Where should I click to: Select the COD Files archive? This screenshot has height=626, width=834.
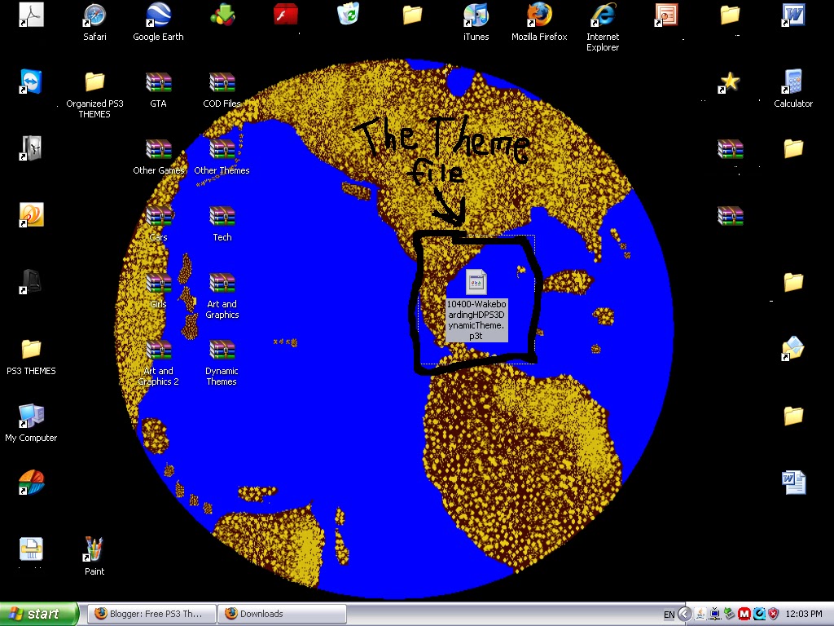(222, 89)
